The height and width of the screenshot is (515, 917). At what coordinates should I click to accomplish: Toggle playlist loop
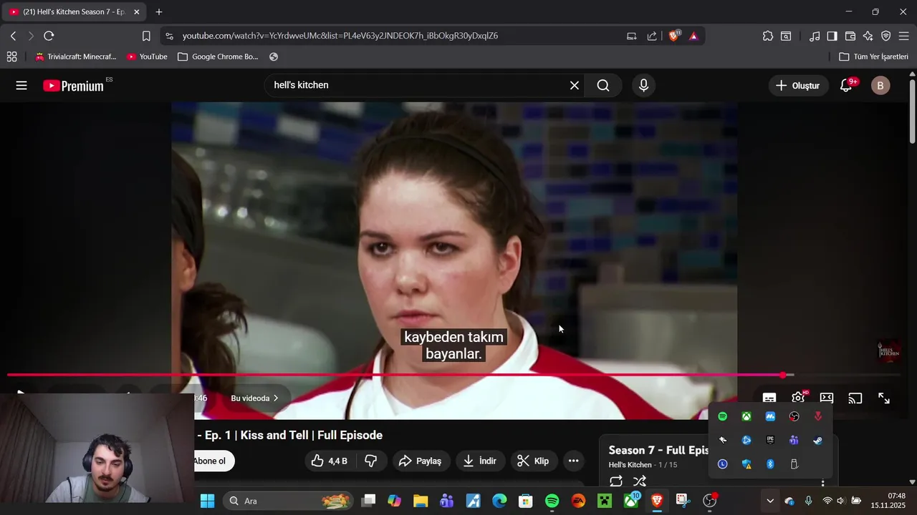[x=616, y=481]
